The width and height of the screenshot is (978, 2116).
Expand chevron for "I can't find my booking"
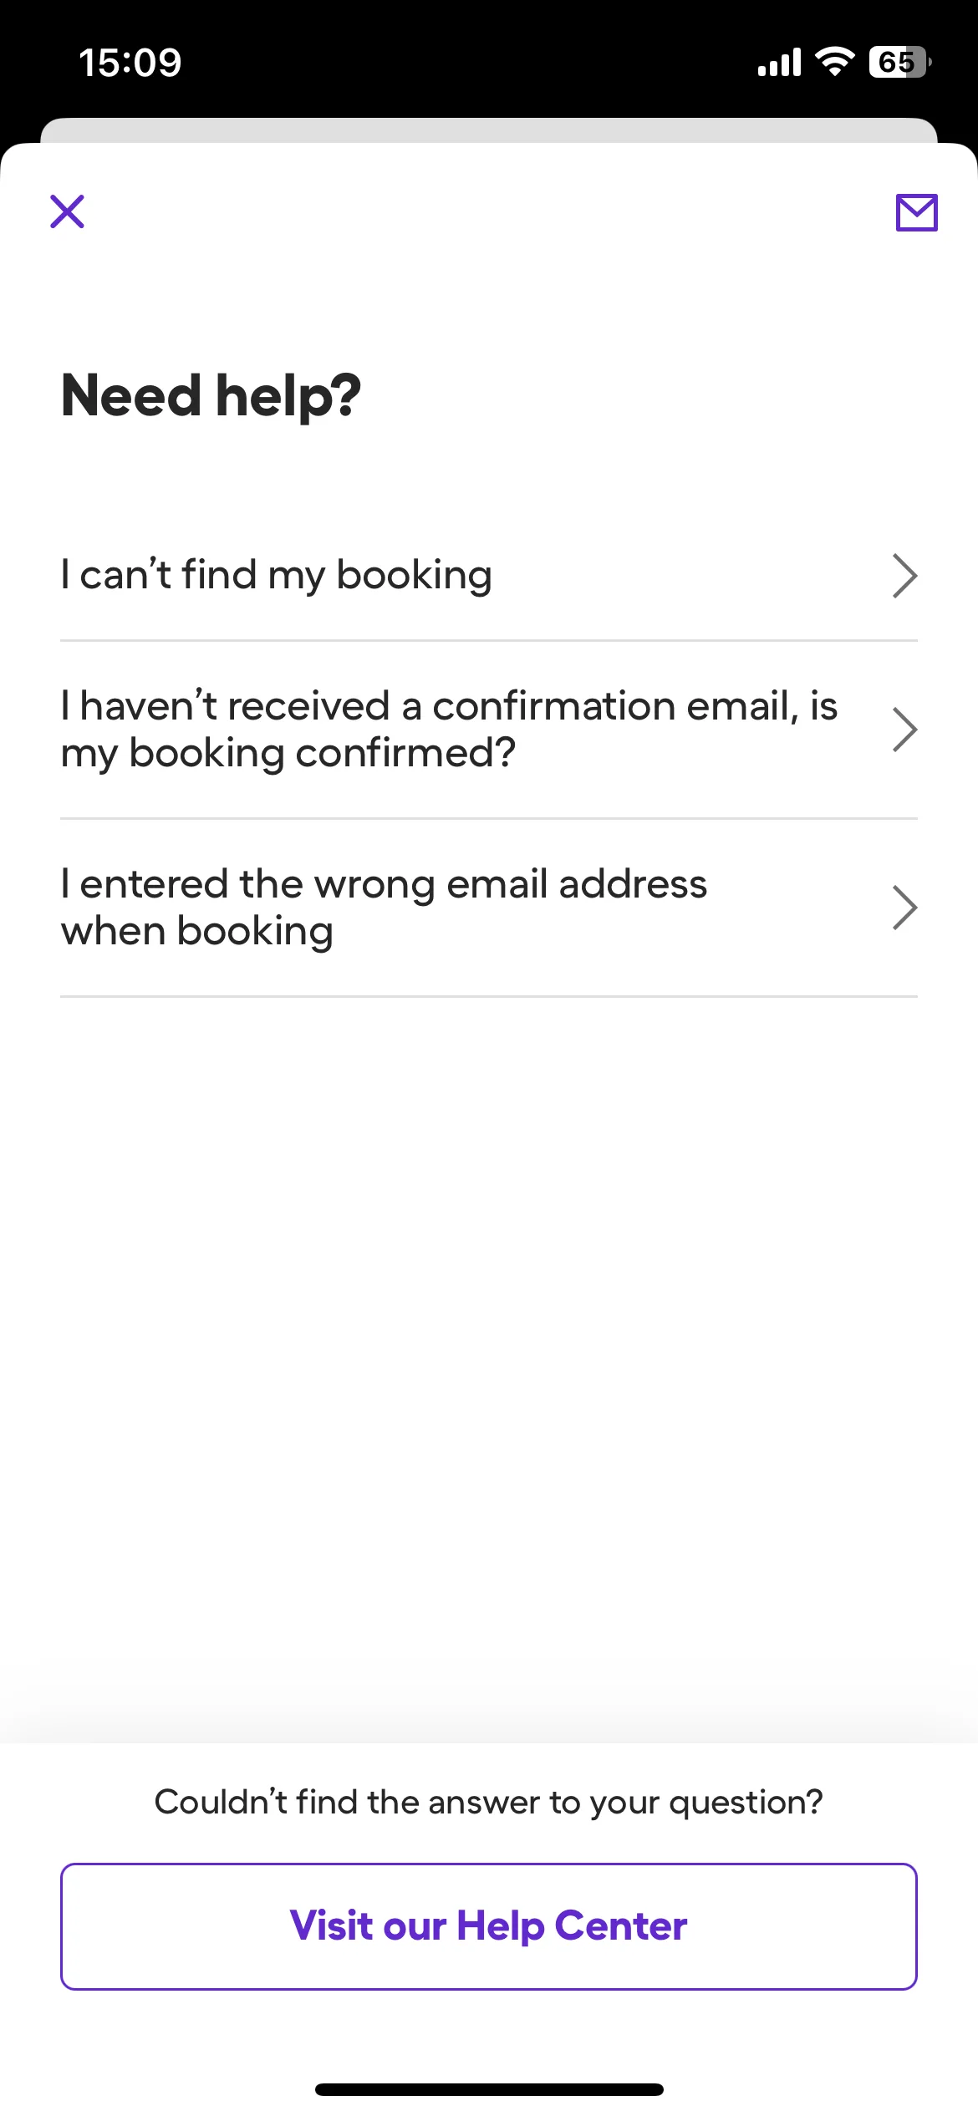click(x=904, y=576)
